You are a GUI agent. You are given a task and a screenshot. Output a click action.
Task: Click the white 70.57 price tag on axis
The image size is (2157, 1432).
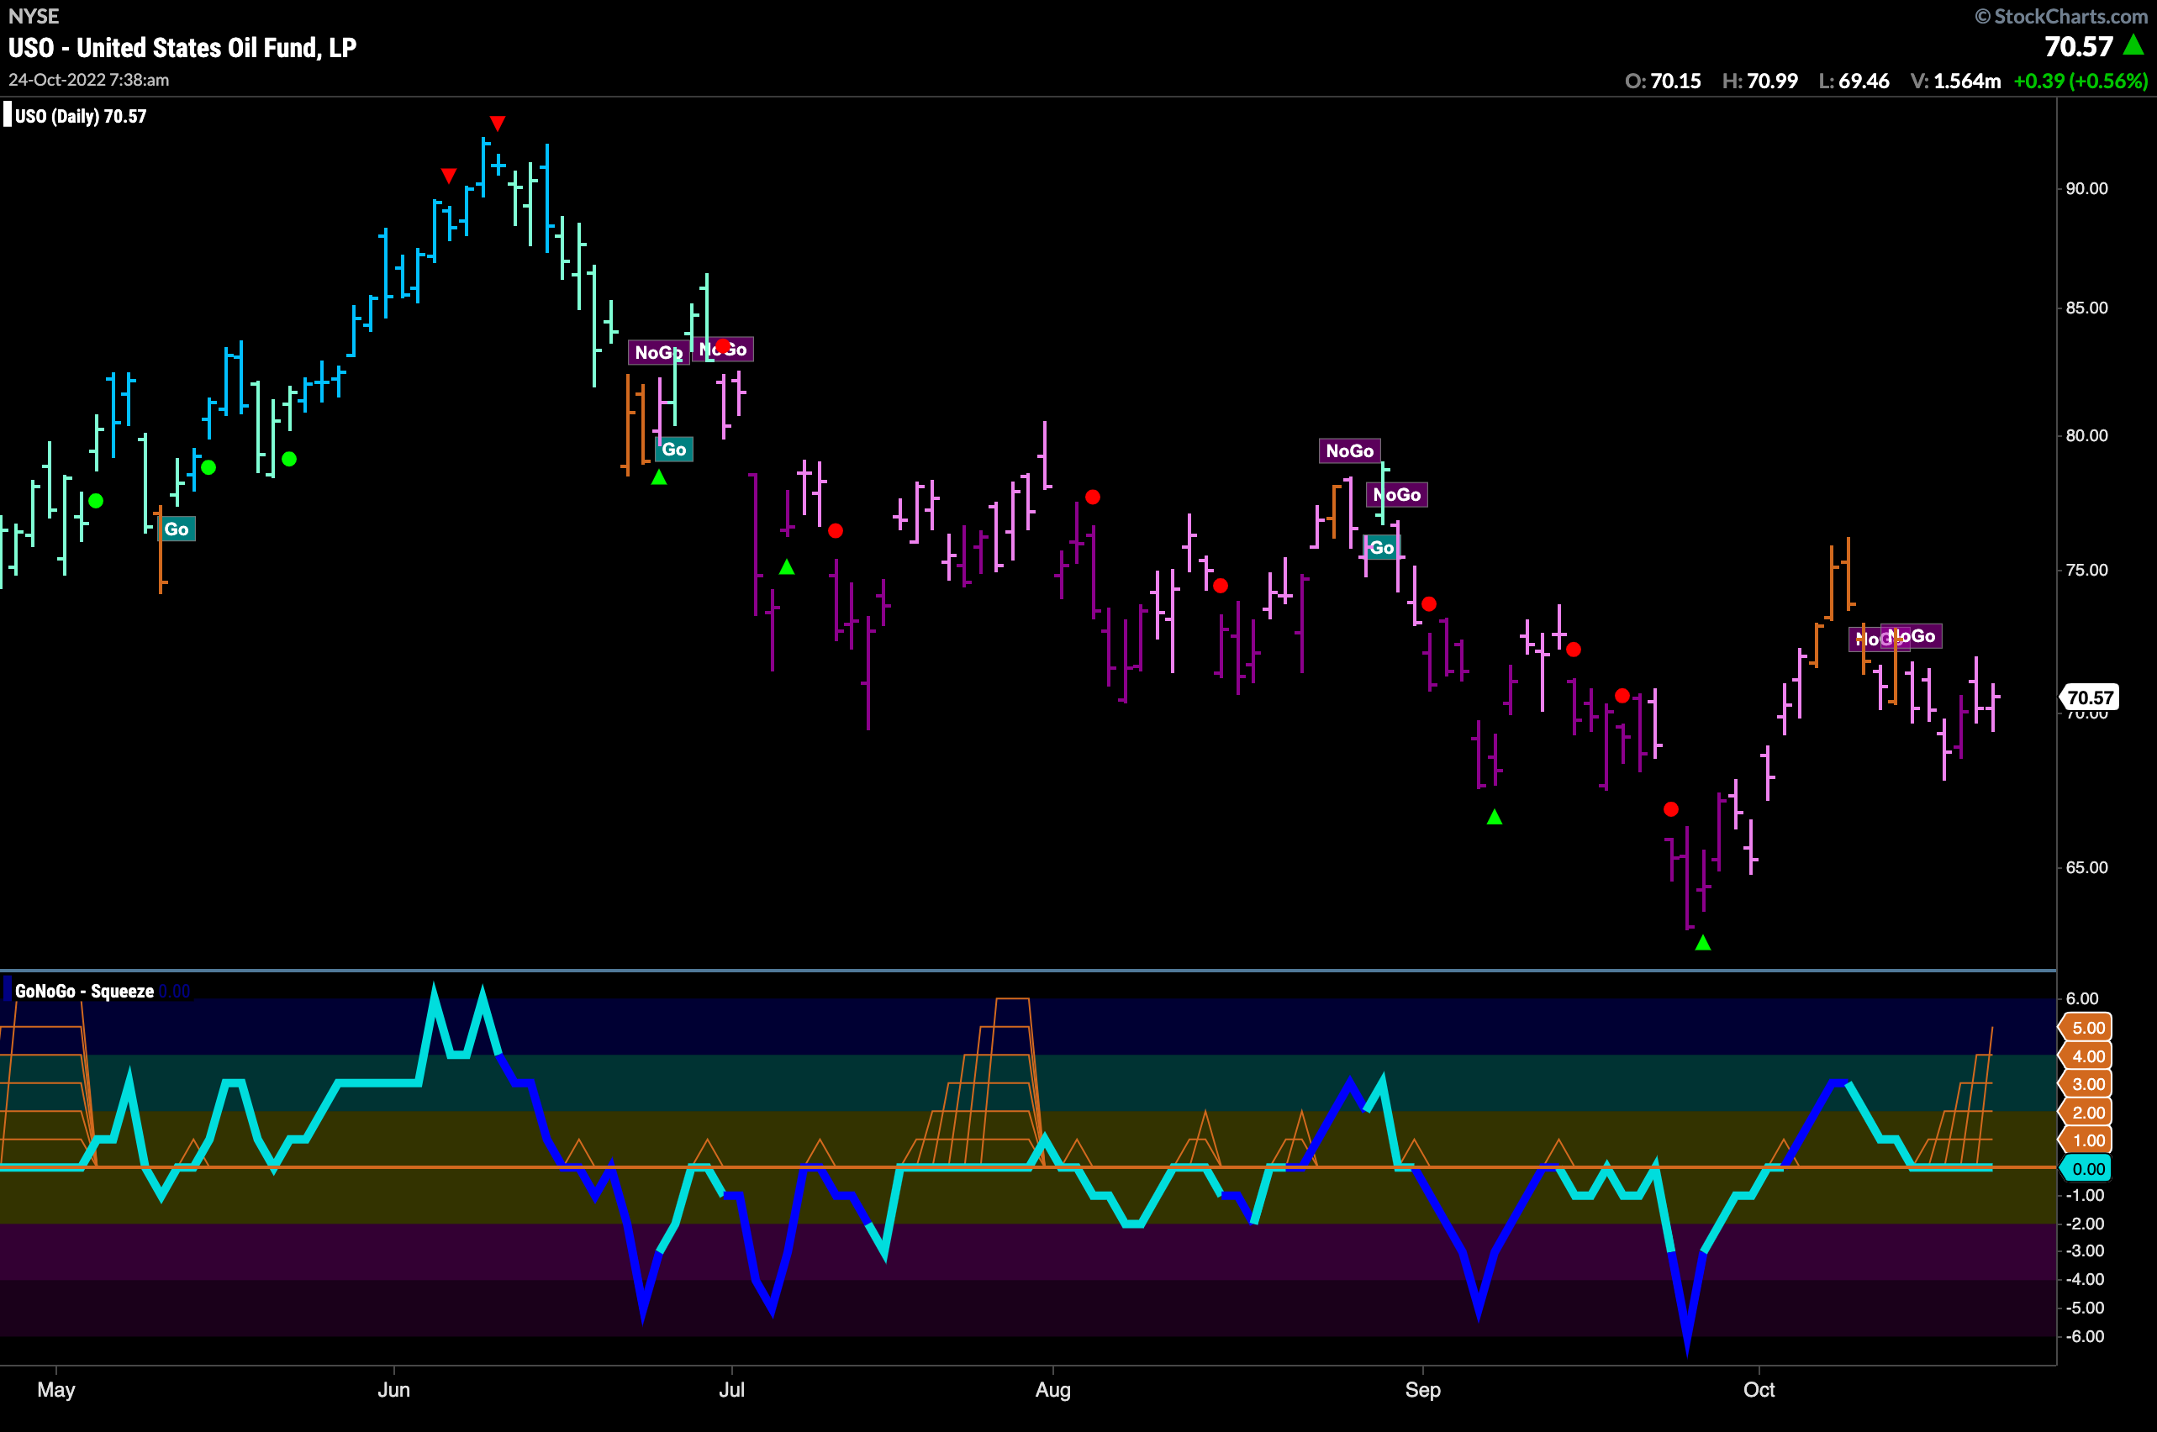coord(2091,698)
